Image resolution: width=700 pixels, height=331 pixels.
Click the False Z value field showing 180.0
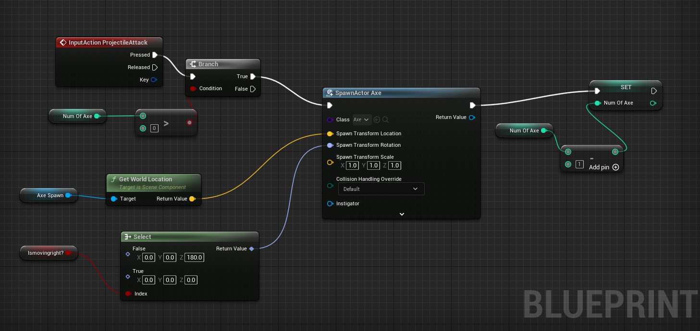[x=195, y=258]
